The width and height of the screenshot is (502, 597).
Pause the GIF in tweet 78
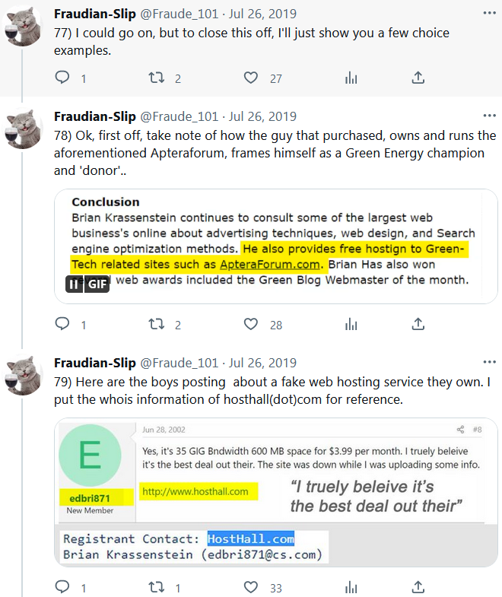tap(74, 284)
